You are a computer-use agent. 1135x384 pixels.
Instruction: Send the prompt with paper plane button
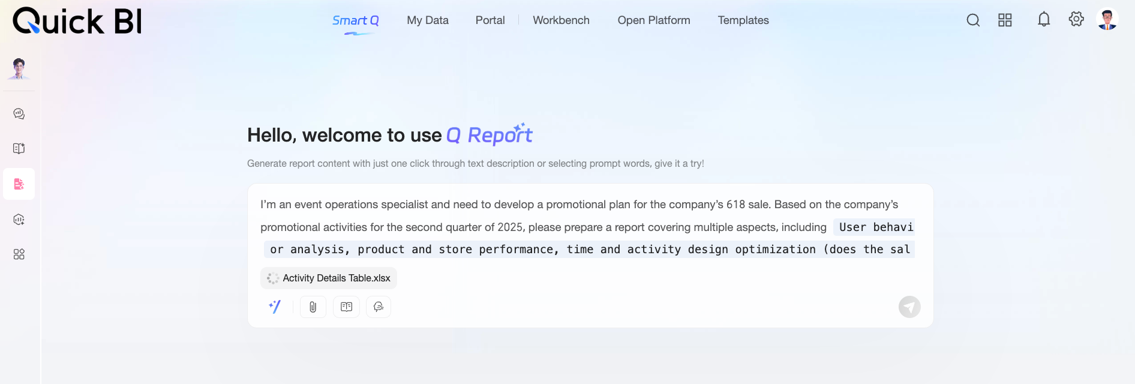(909, 307)
